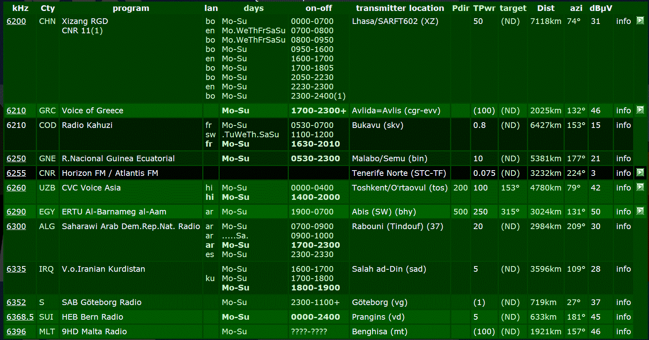This screenshot has height=340, width=649.
Task: View info for 9HD Malta Radio
Action: (623, 331)
